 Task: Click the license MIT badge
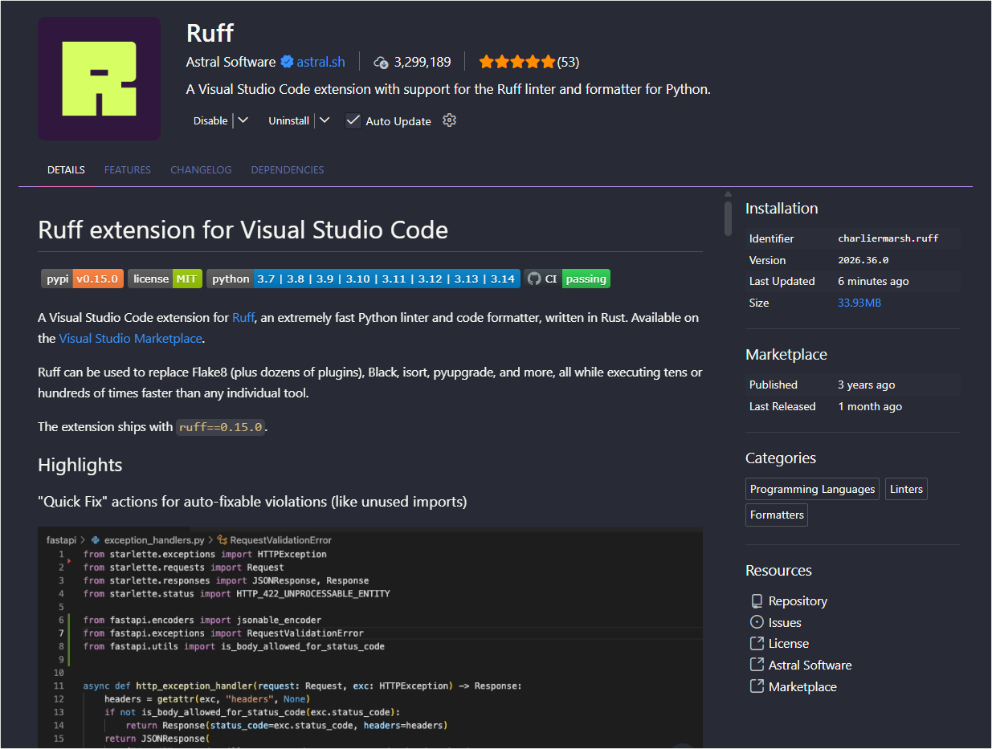(x=165, y=279)
